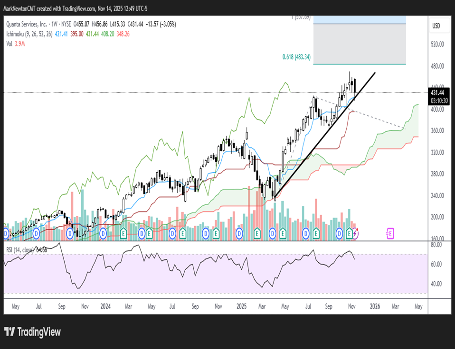Image resolution: width=455 pixels, height=349 pixels.
Task: Click the current price label 431.44
Action: click(x=436, y=92)
